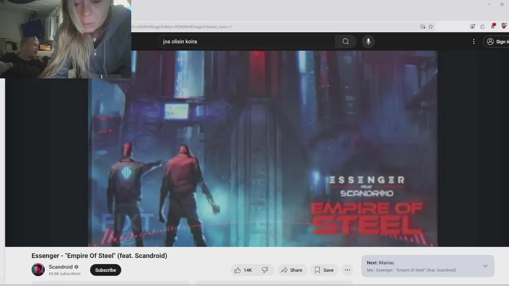Screen dimensions: 509x286
Task: Dislike the video with thumbs-down
Action: 265,270
